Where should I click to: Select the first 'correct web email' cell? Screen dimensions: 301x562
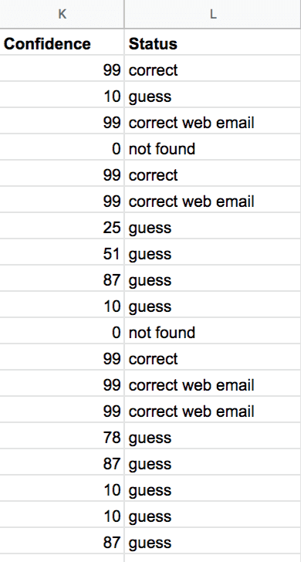point(213,120)
